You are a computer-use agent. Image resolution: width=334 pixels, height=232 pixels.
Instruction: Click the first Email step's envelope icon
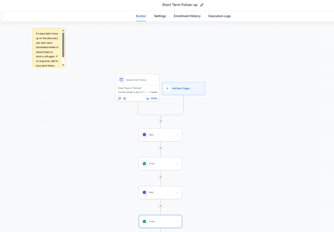click(144, 164)
